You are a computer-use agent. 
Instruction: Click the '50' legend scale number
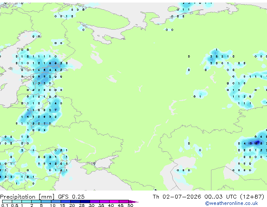130,205
